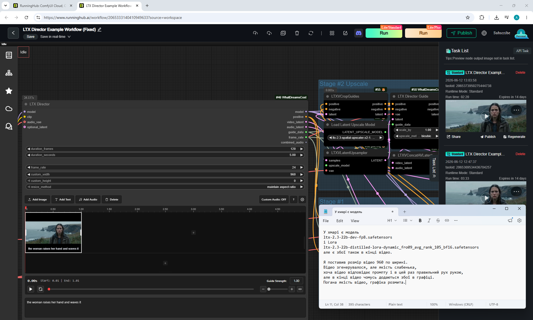Open more formatting options in Notepad
The width and height of the screenshot is (533, 320).
456,220
